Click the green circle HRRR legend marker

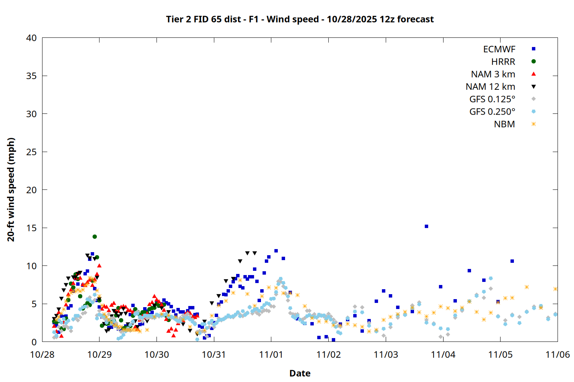click(533, 62)
